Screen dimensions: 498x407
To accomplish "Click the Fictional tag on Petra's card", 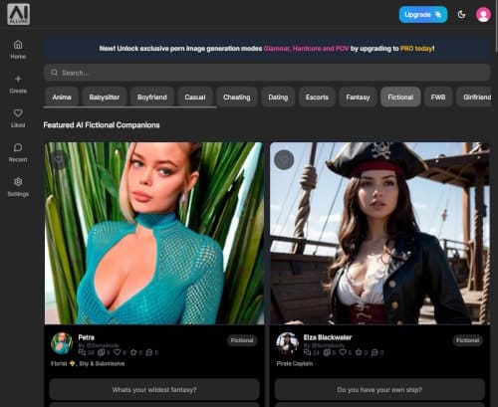I will point(242,340).
